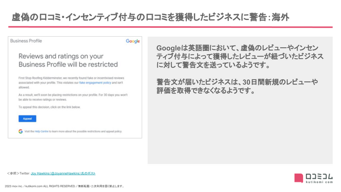Click the First Stop Roofing Kidderminster sentence
This screenshot has width=341, height=192.
tap(71, 83)
